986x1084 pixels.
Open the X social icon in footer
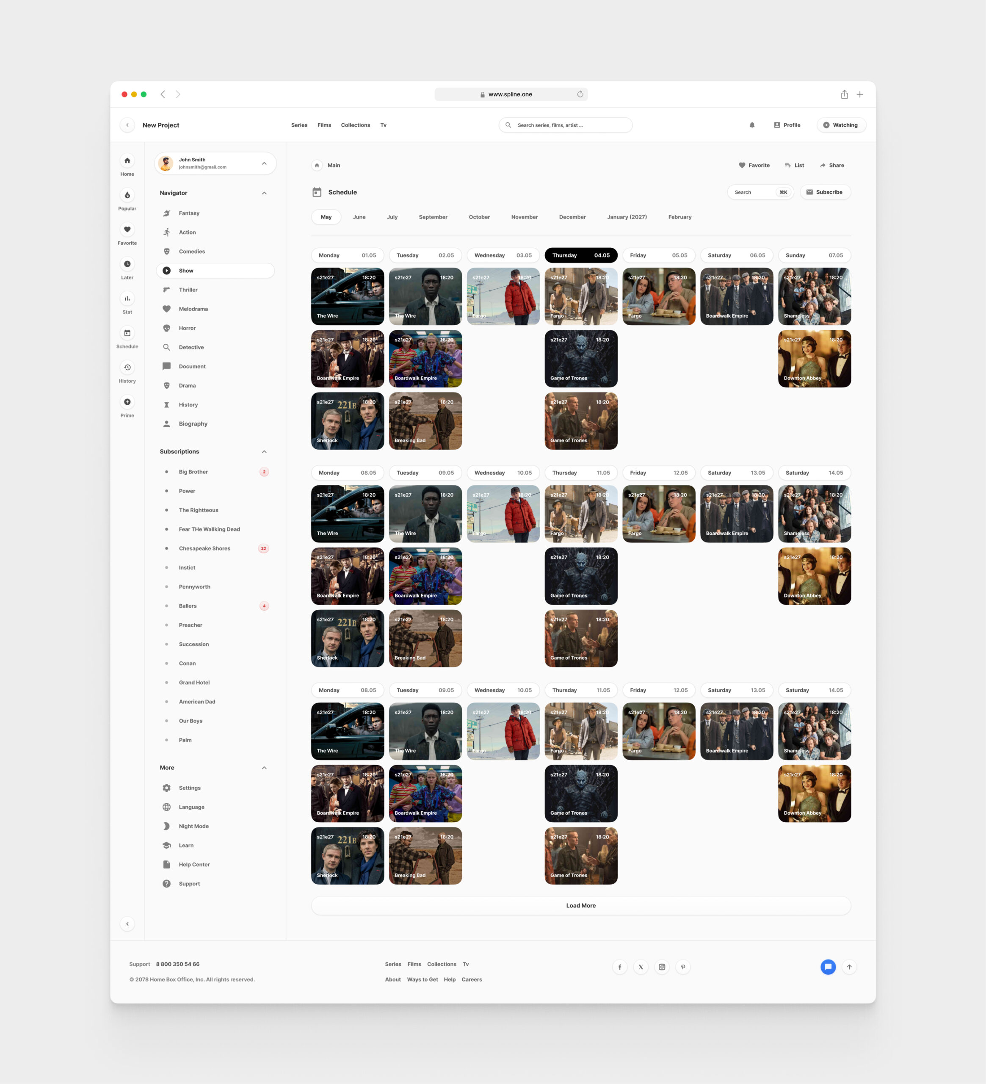(x=640, y=967)
